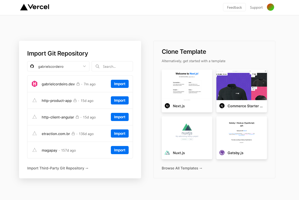
Task: Select the Next.js template thumbnail
Action: (x=187, y=85)
